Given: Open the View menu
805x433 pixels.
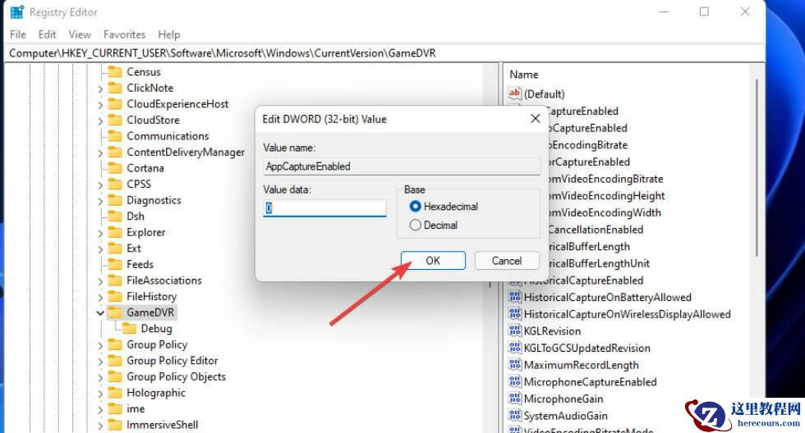Looking at the screenshot, I should 80,34.
